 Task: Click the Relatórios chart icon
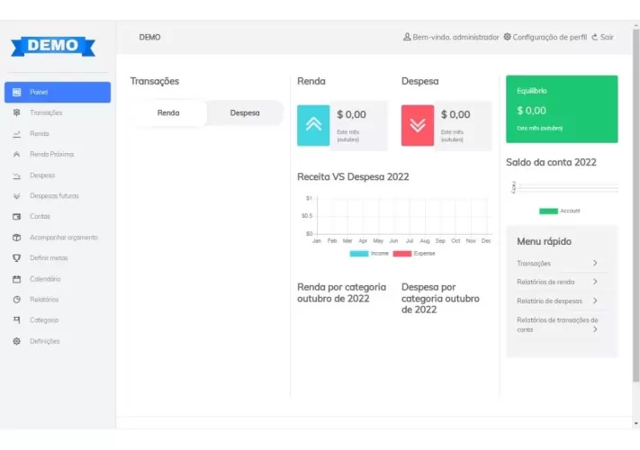coord(16,300)
